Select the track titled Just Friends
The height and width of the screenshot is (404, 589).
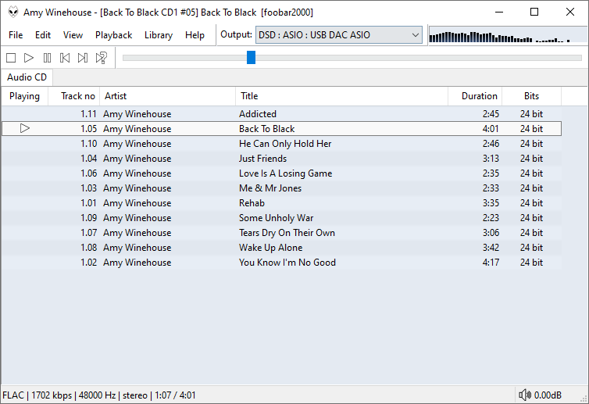pyautogui.click(x=282, y=159)
